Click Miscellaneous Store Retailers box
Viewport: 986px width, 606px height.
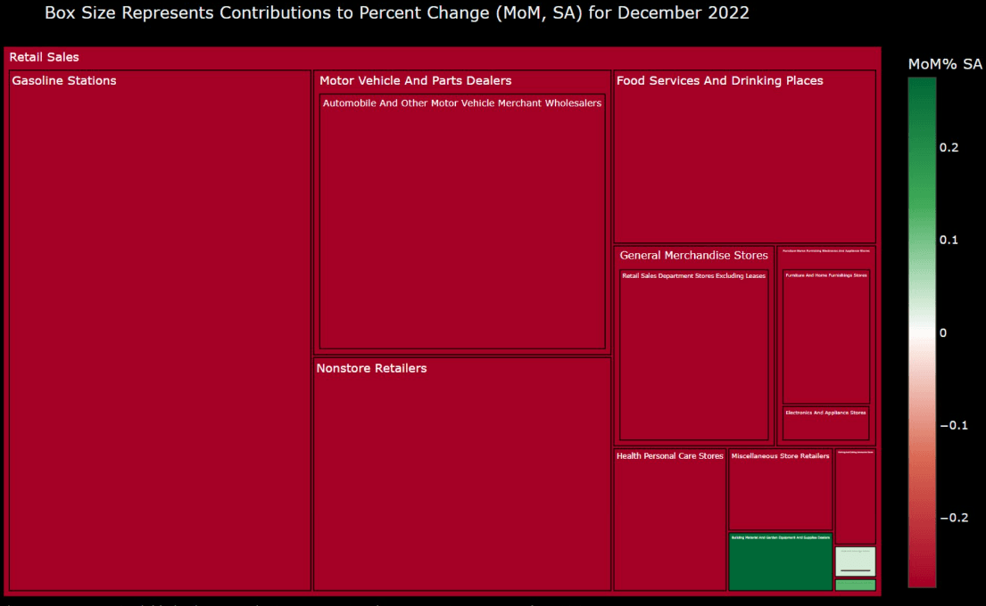(x=781, y=489)
